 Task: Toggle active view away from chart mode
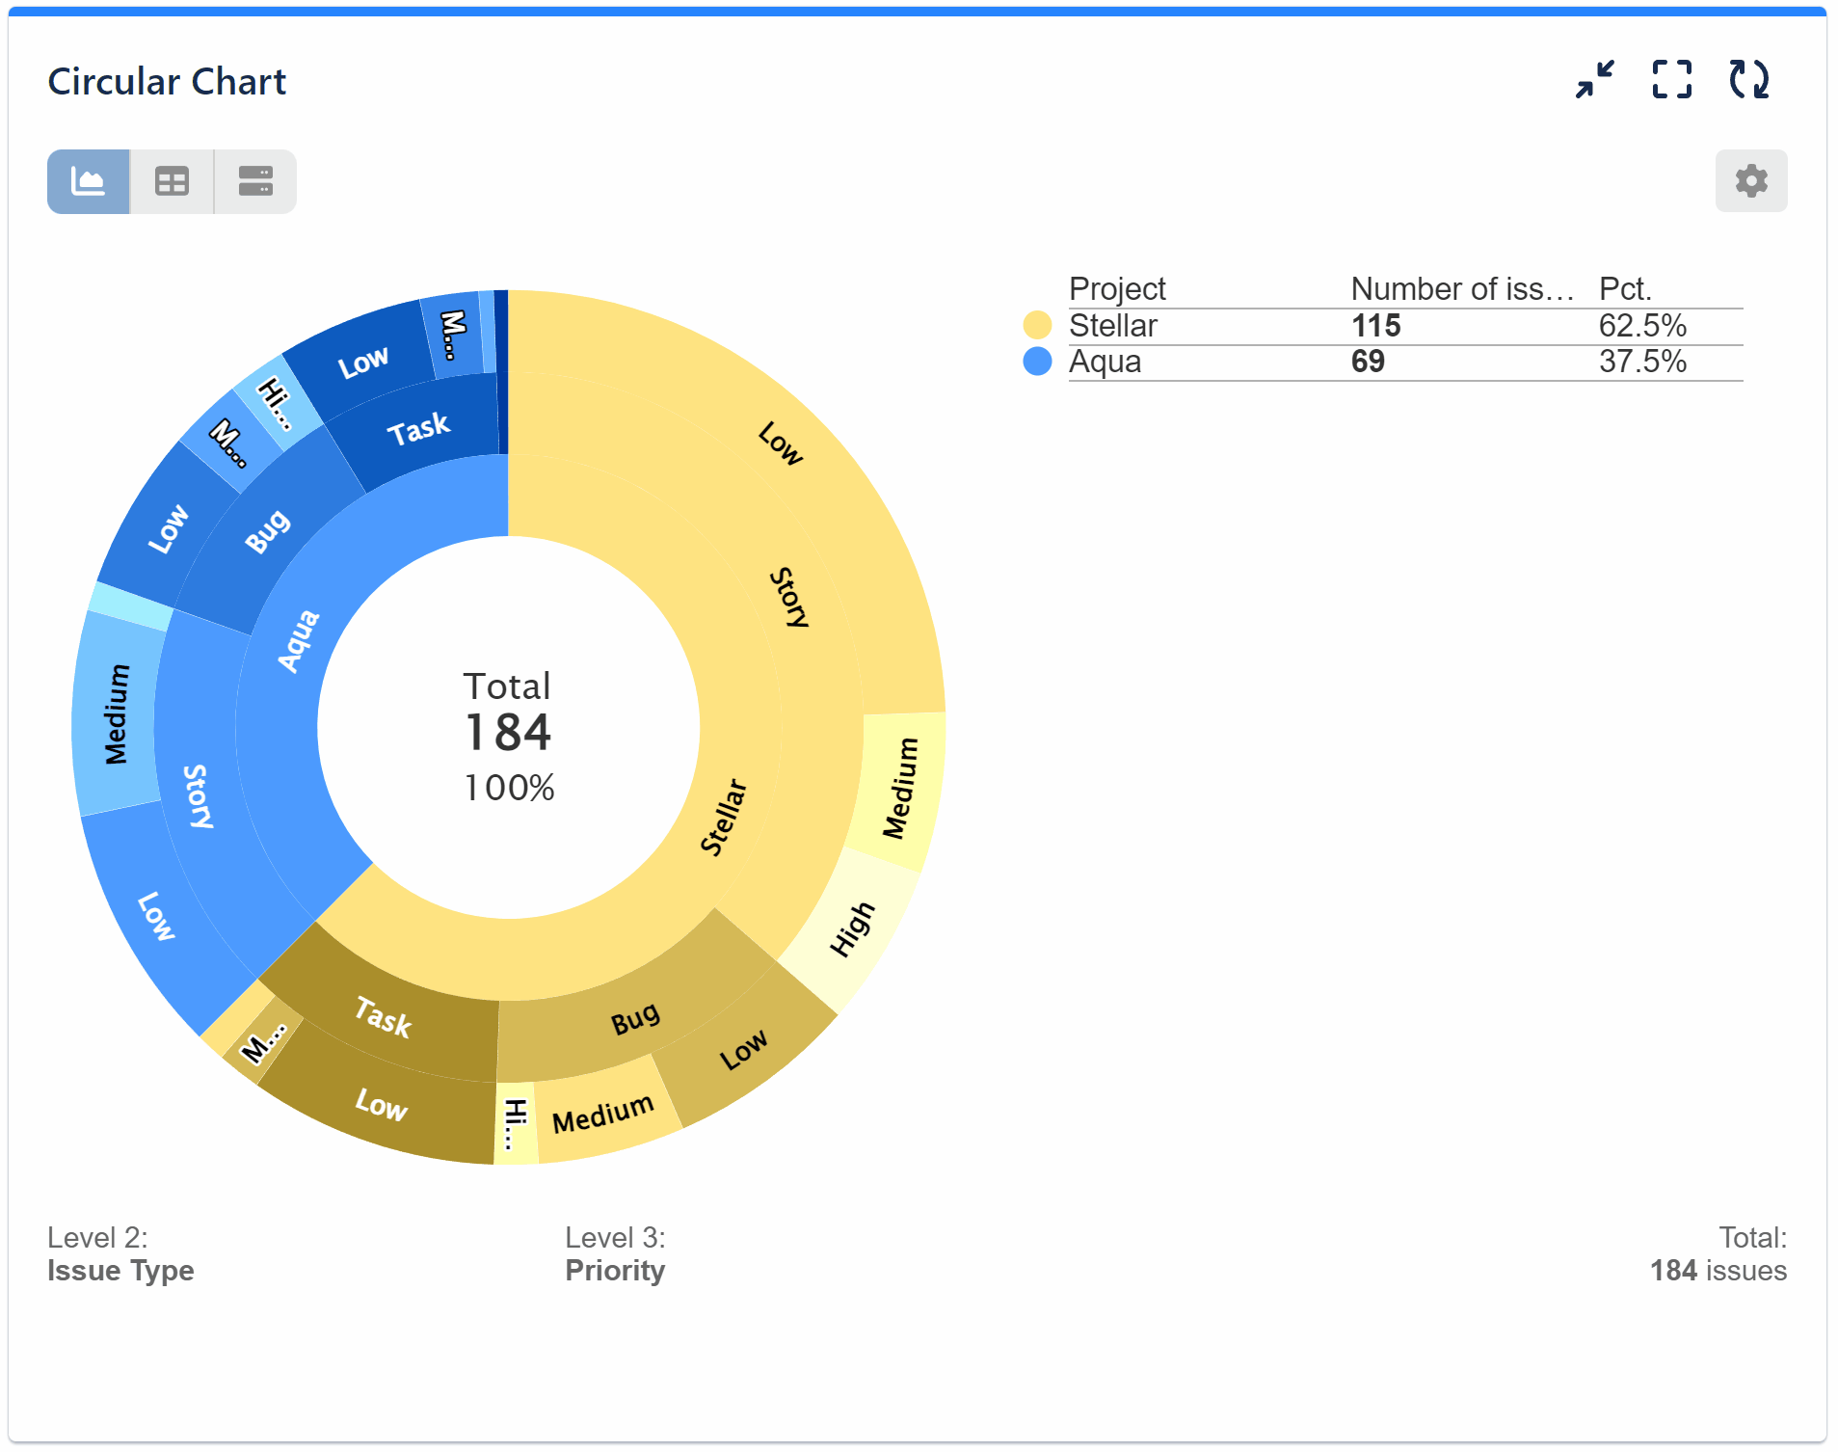(171, 181)
